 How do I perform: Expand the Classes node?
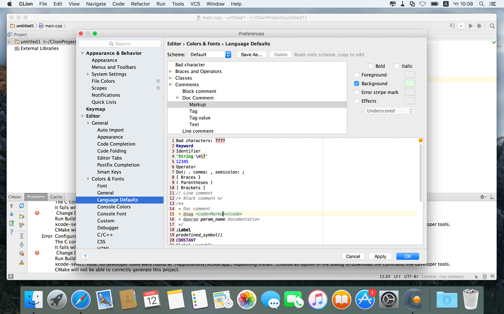click(x=170, y=78)
